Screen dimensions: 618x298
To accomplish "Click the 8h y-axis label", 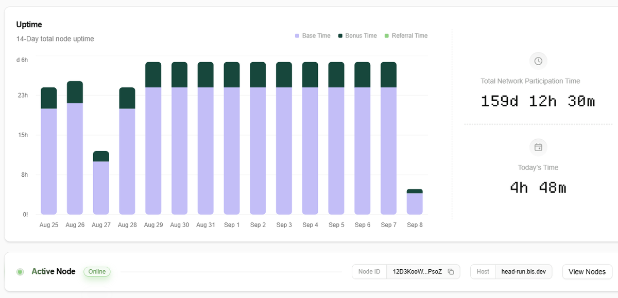I will (x=24, y=175).
